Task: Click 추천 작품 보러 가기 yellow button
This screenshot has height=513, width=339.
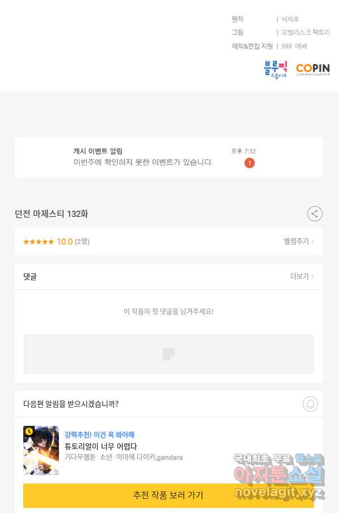Action: pos(168,495)
